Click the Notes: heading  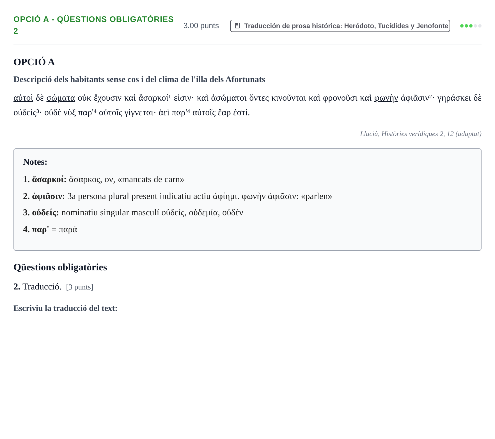pyautogui.click(x=35, y=162)
